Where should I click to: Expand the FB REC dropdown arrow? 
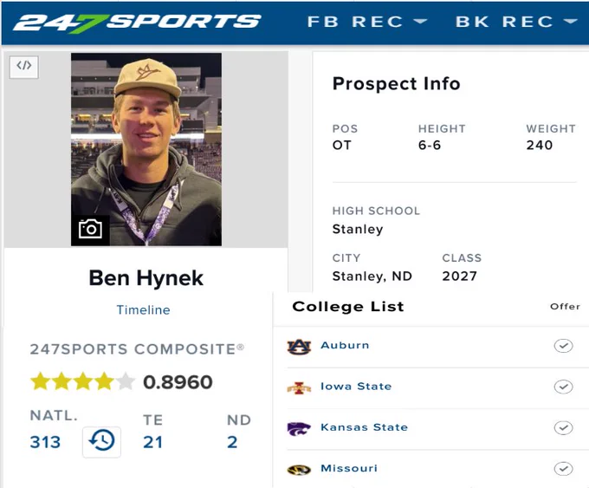click(420, 22)
